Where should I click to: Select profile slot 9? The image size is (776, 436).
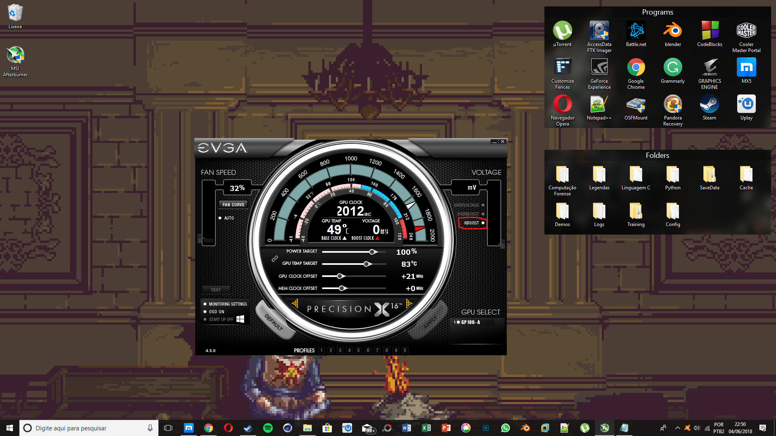(x=396, y=350)
